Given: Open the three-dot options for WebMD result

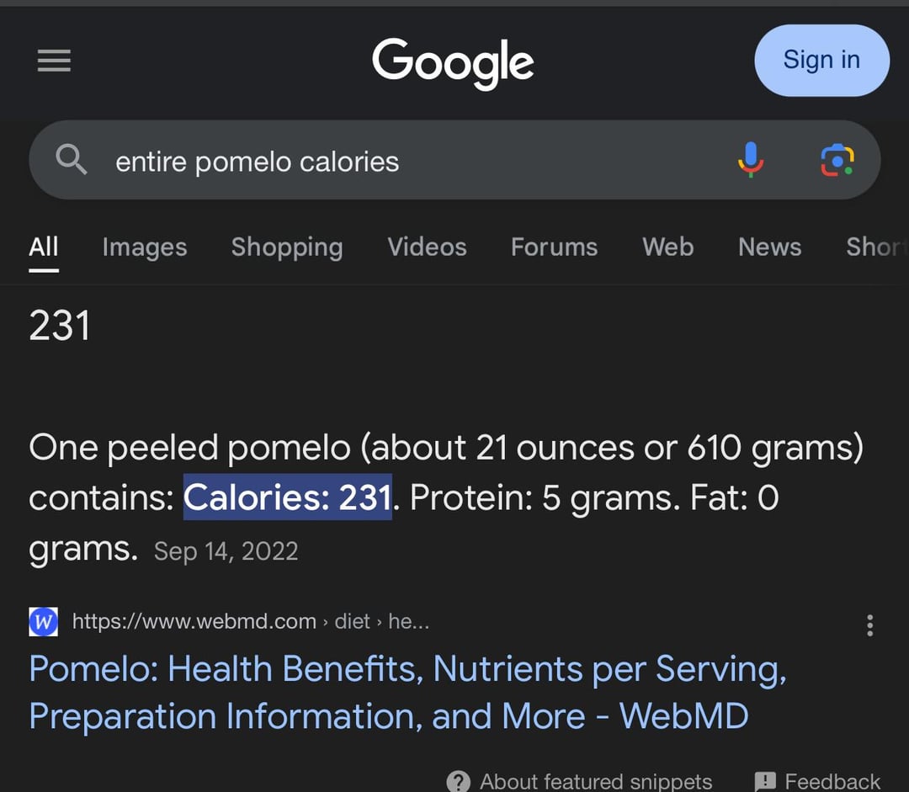Looking at the screenshot, I should 869,625.
